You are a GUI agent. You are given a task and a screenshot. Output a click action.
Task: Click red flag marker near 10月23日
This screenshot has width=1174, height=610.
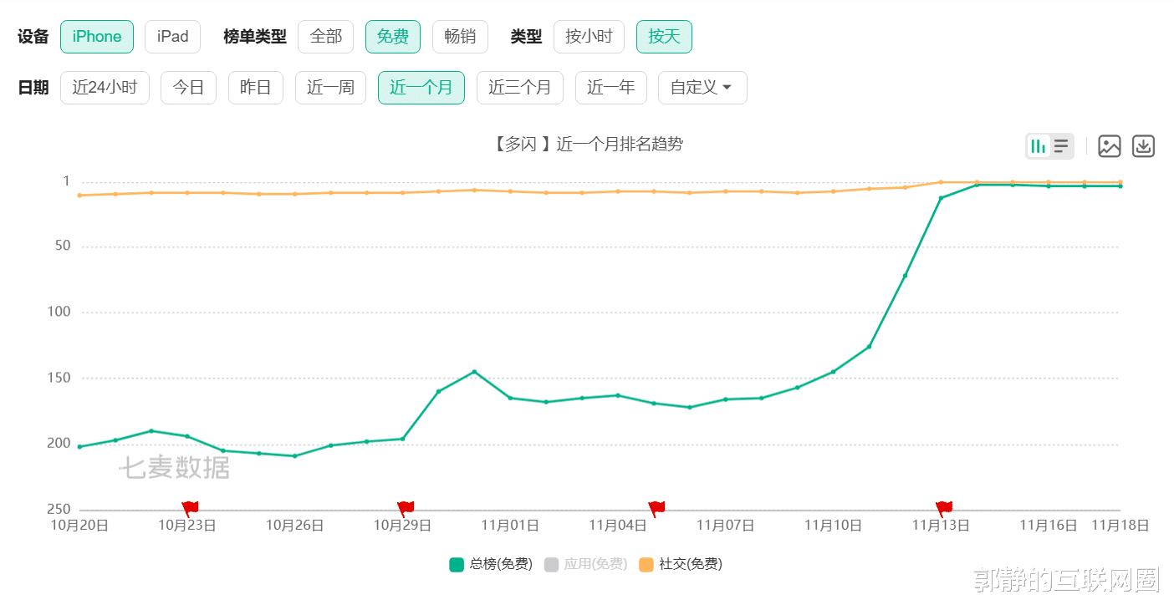(190, 507)
